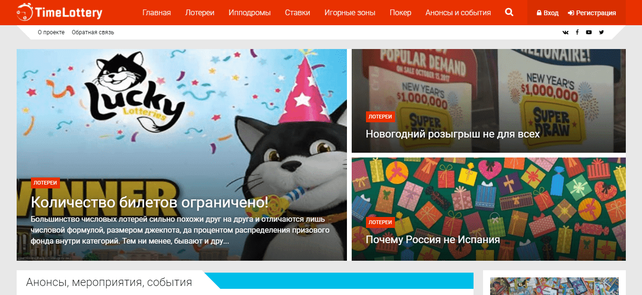Open the Twitter bird icon
The width and height of the screenshot is (642, 295).
(602, 32)
